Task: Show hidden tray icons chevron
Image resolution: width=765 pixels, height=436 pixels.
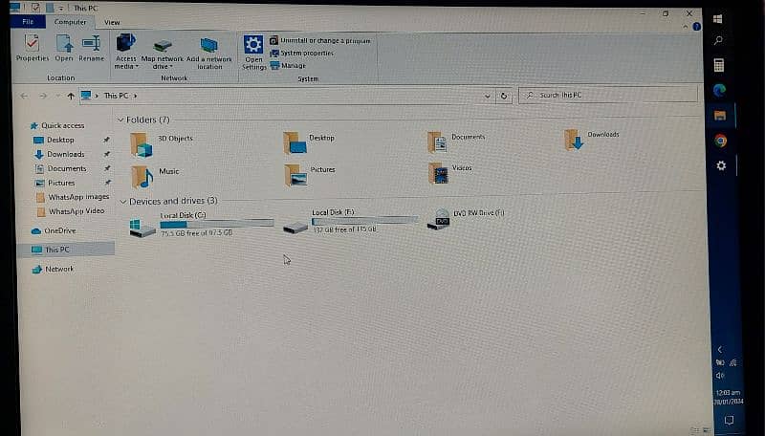Action: pos(720,350)
